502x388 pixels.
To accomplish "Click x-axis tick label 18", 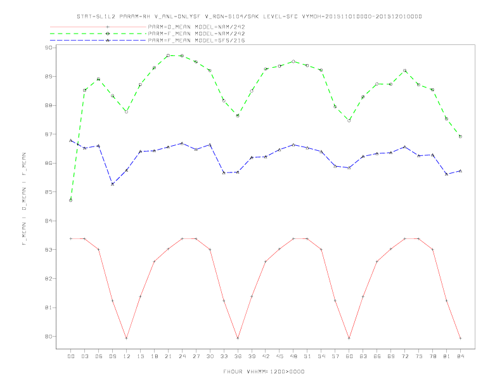I will tap(154, 356).
